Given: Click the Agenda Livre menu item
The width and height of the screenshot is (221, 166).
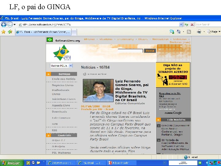Looking at the screenshot, I should pyautogui.click(x=61, y=105).
